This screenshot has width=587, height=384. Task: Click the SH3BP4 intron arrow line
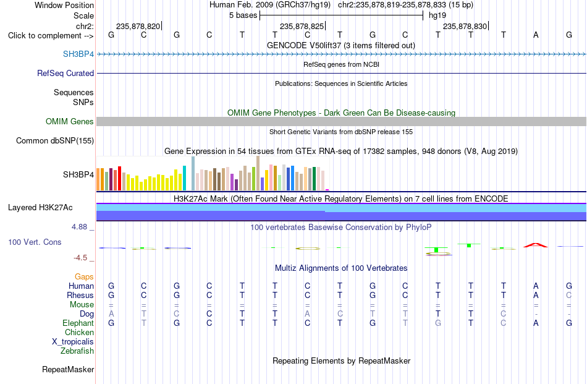coord(341,54)
